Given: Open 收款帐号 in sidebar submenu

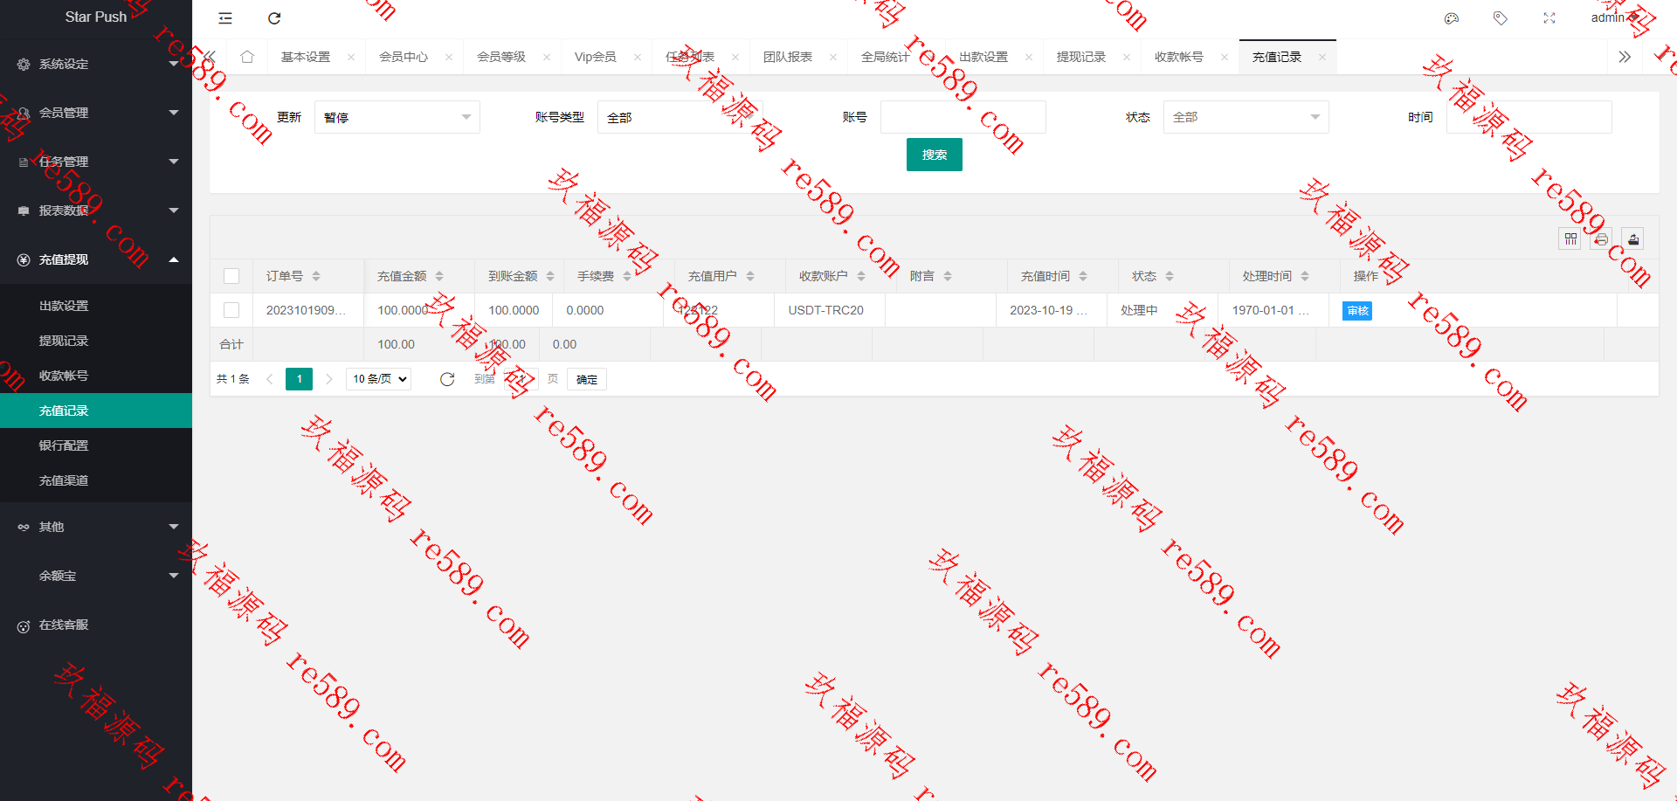Looking at the screenshot, I should (96, 376).
